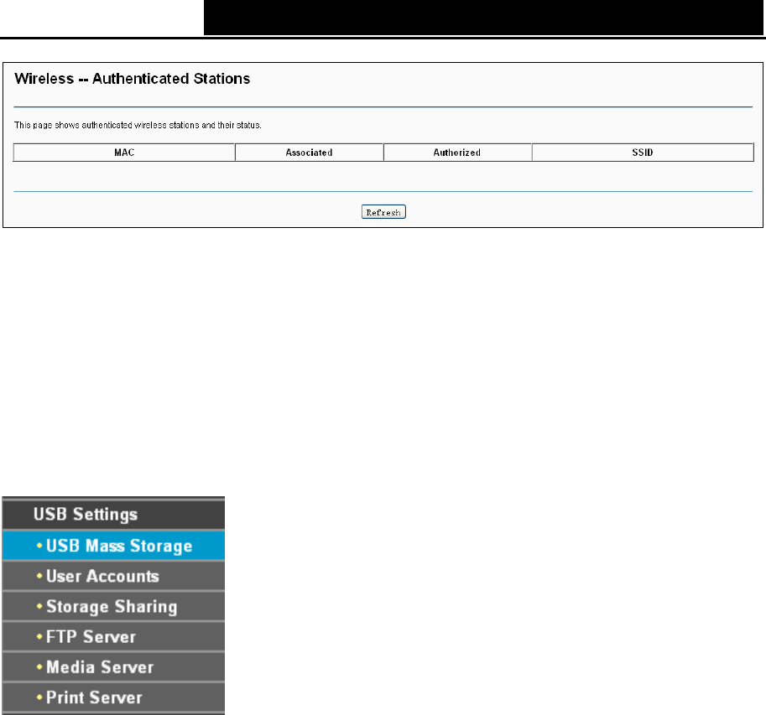Click the black banner at top

point(483,18)
